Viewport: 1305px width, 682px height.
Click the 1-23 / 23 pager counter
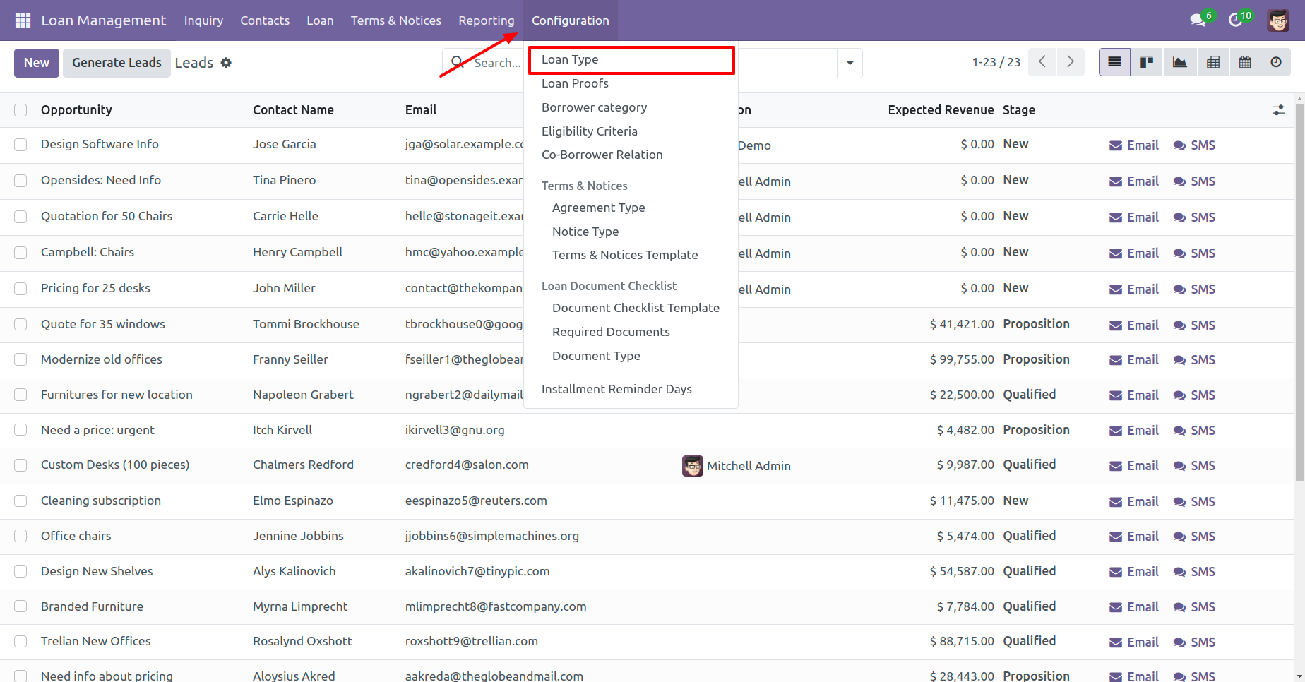click(996, 62)
